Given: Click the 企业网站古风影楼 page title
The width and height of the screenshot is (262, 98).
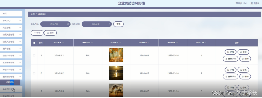Looking at the screenshot, I should coord(131,3).
